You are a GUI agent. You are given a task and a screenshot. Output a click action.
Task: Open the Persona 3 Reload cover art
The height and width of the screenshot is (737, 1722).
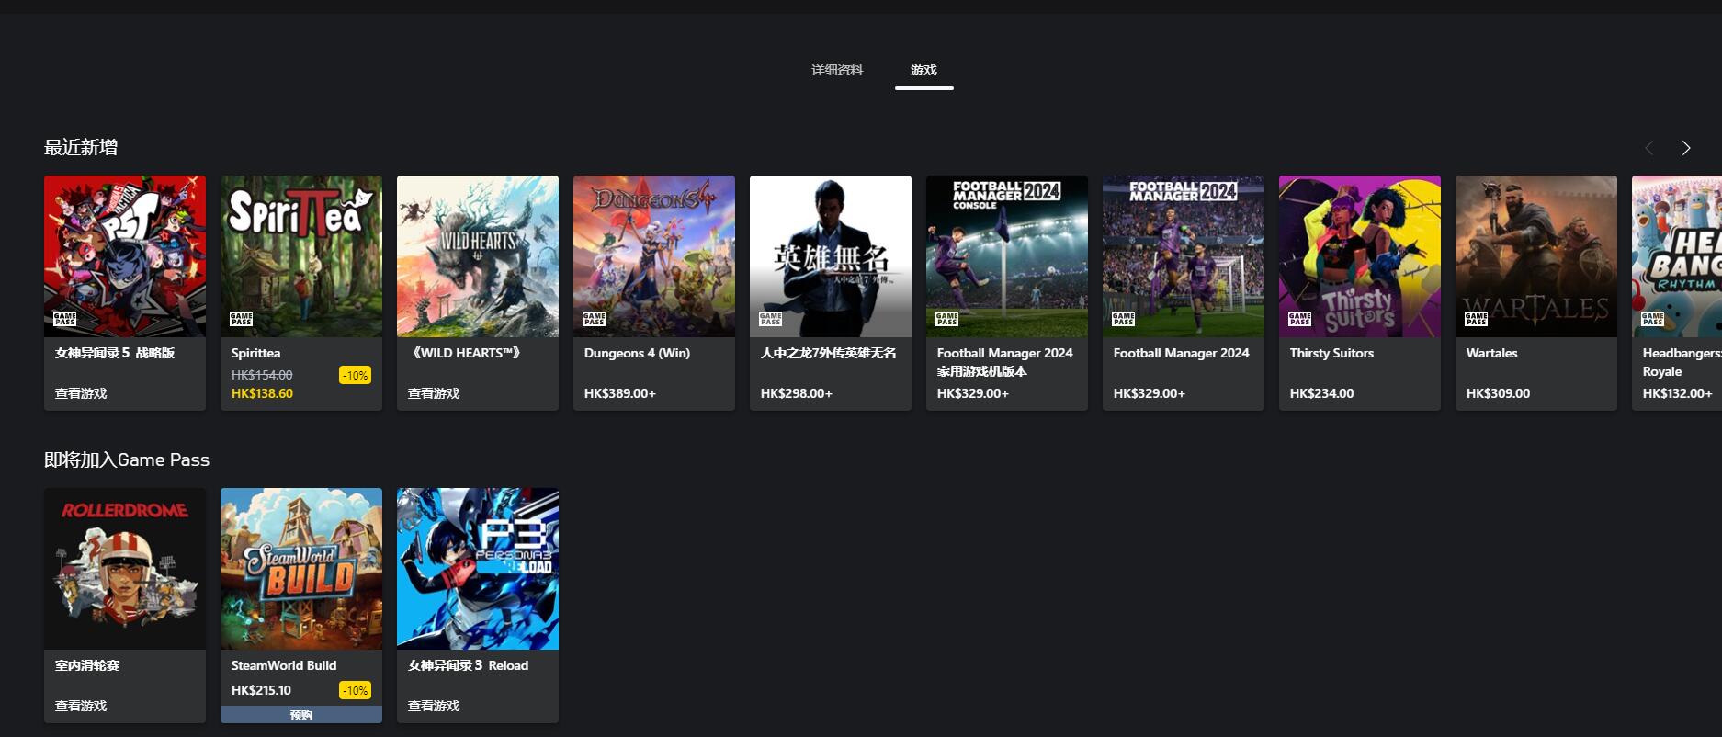tap(478, 569)
